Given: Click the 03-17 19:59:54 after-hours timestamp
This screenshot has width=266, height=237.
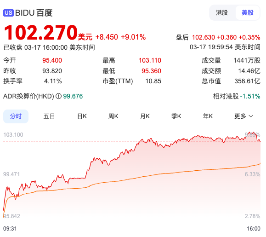Looking at the screenshot, I should (x=225, y=47).
